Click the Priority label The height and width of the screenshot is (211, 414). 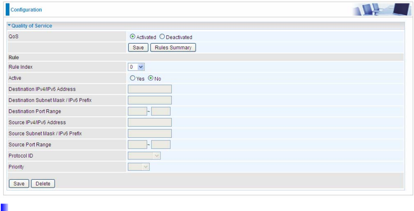[16, 167]
